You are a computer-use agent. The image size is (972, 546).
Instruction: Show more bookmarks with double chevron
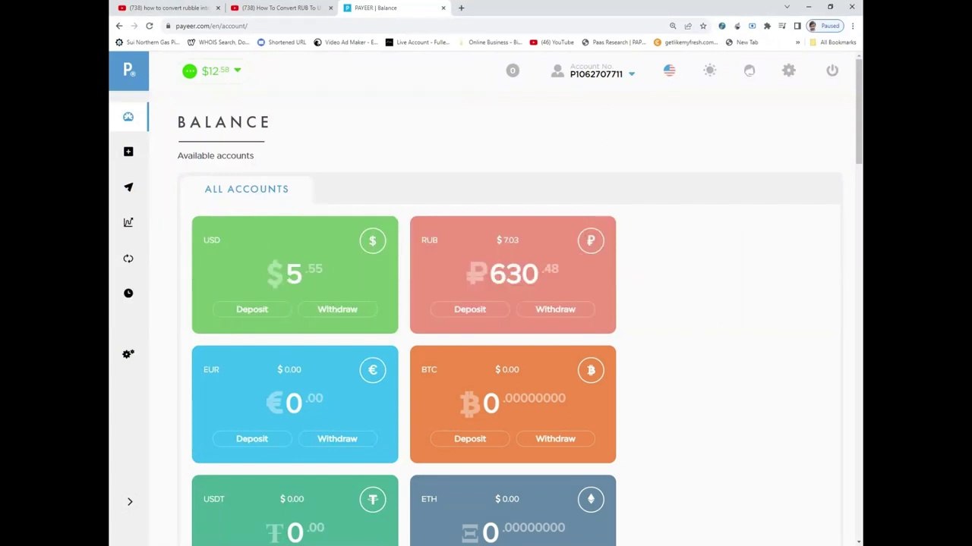tap(797, 42)
